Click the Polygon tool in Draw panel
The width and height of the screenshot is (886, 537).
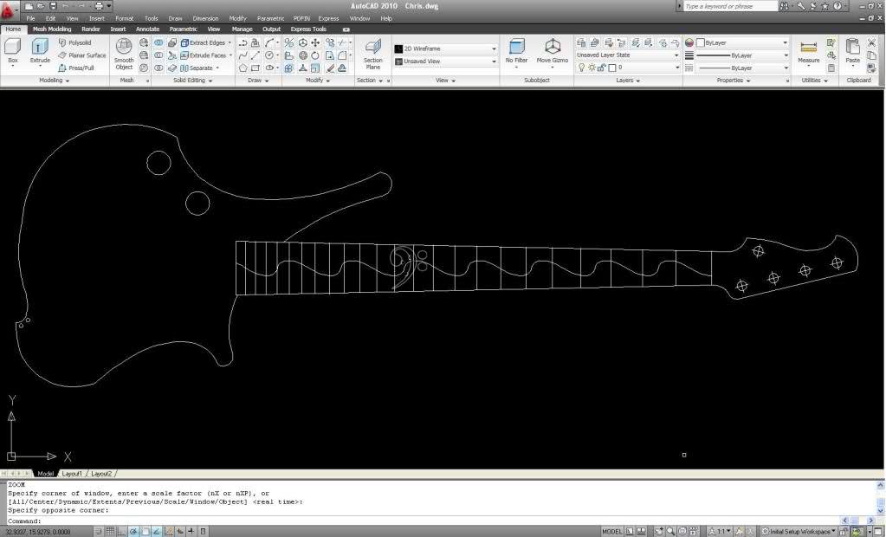pyautogui.click(x=243, y=68)
